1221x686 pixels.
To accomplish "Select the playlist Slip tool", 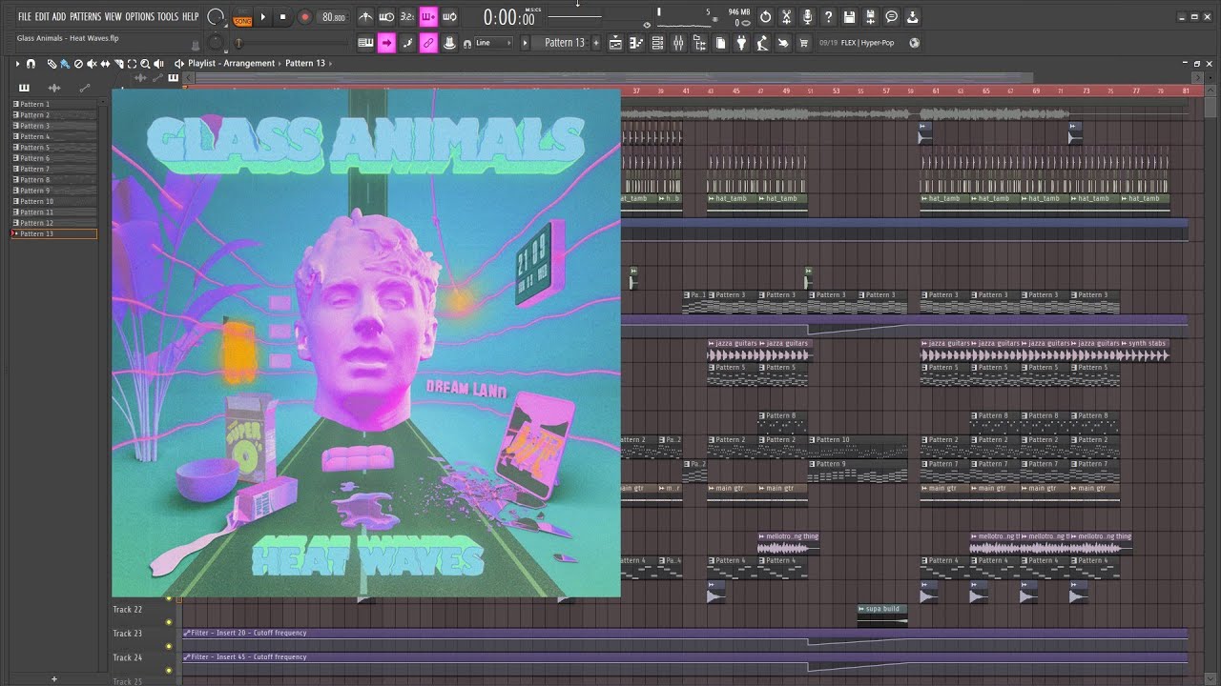I will click(x=105, y=63).
